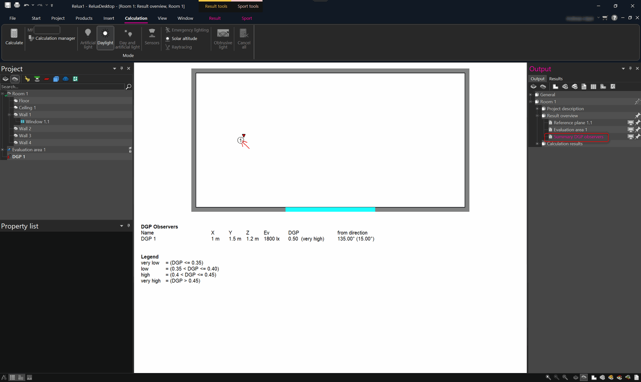Click the emergency exit sign filter icon
Screen dimensions: 641x382
click(x=75, y=79)
